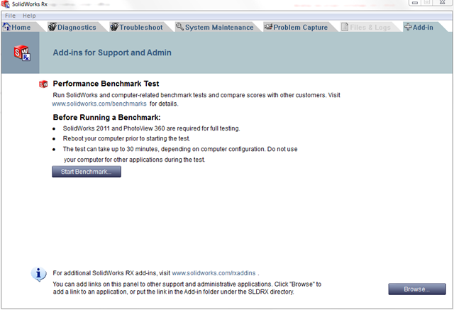
Task: Open the Help menu
Action: [x=29, y=16]
